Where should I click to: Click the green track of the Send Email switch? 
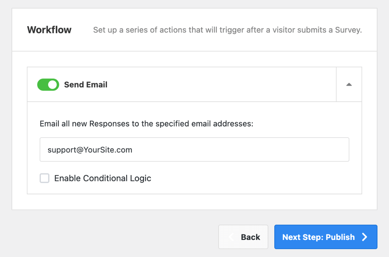coord(42,85)
